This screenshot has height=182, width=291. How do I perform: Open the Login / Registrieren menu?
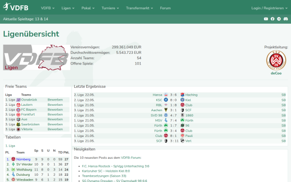pos(269,8)
